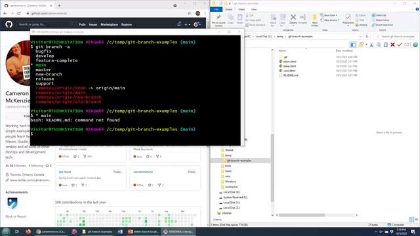Open cameronmcnz repository link
Screen dimensions: 420x236
coord(143,172)
